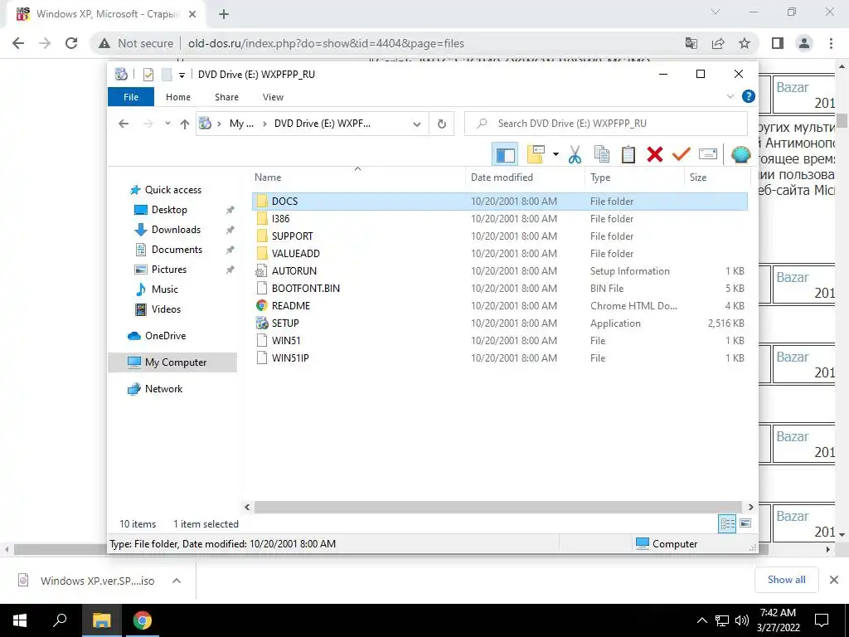Click the New folder quick access icon
This screenshot has width=849, height=637.
167,74
